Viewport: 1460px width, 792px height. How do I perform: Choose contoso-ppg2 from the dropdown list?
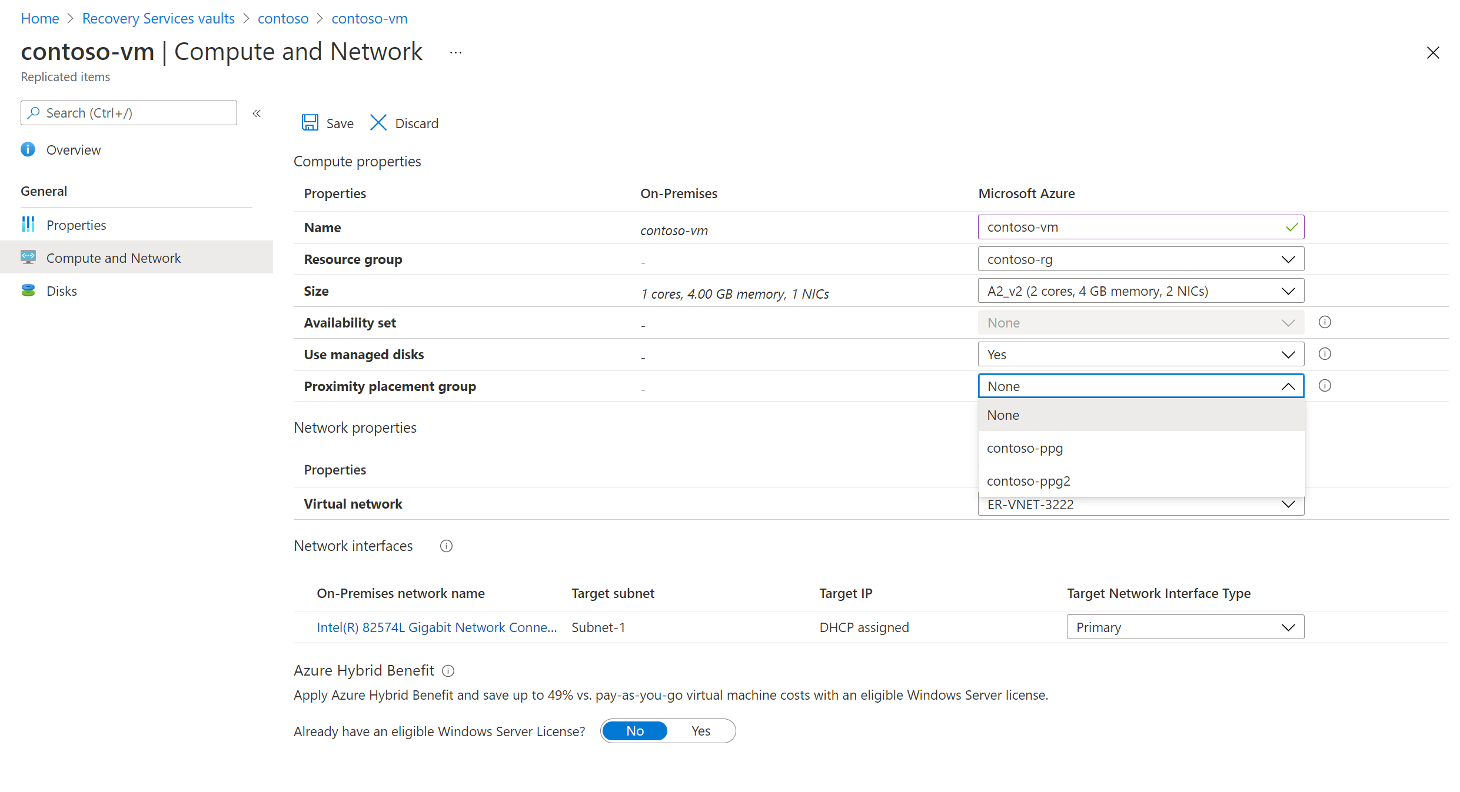point(1028,481)
